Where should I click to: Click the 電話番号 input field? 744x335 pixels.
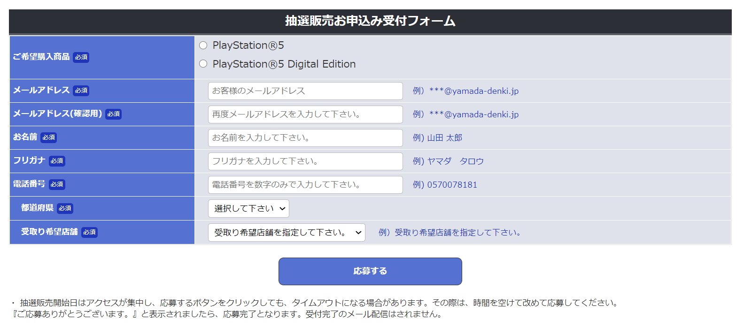(x=305, y=185)
